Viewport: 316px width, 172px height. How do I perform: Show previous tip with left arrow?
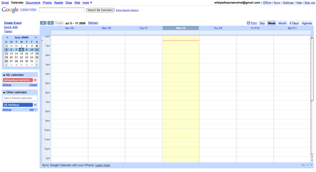[x=308, y=165]
